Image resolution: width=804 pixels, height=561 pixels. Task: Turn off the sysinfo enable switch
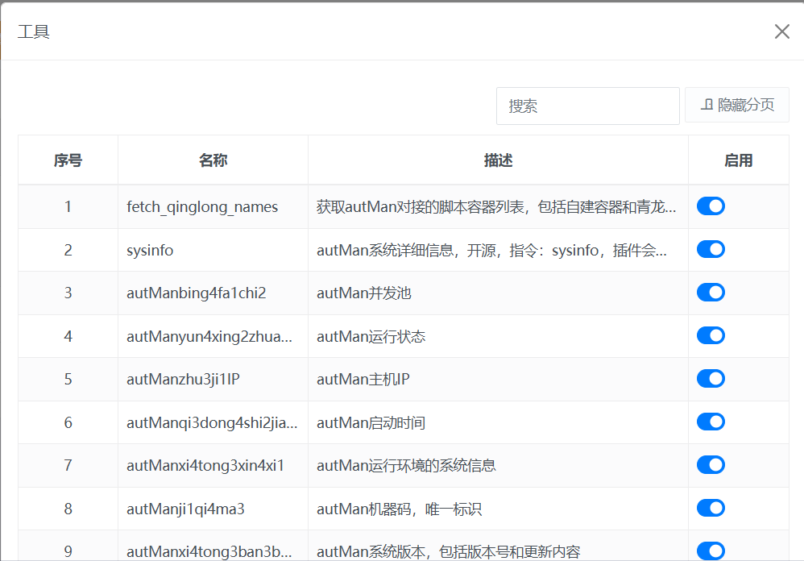(711, 249)
